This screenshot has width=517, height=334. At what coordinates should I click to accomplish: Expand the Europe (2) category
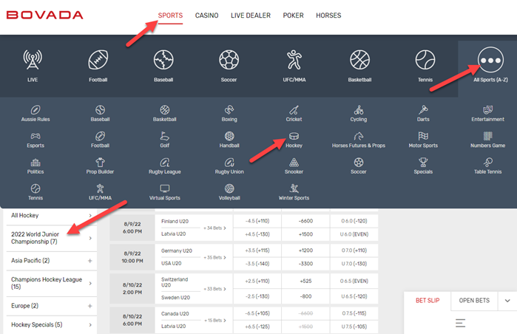(x=90, y=305)
